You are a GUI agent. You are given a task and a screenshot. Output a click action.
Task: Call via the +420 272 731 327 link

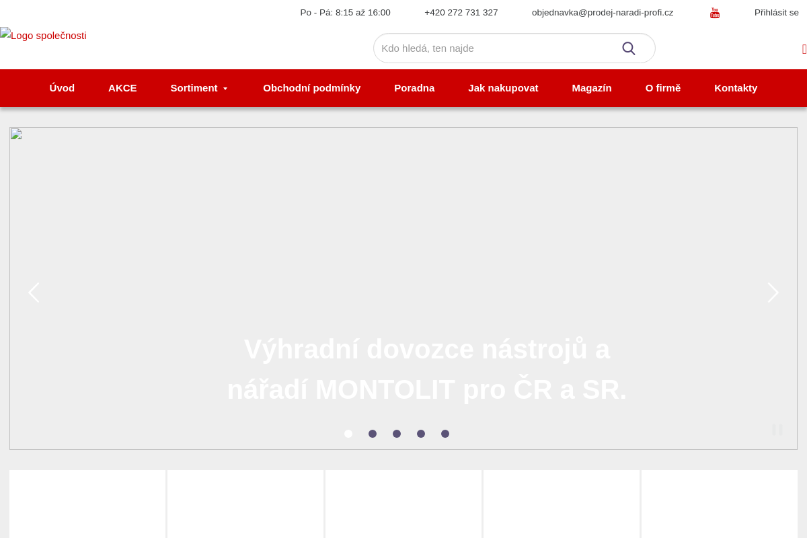click(x=461, y=12)
